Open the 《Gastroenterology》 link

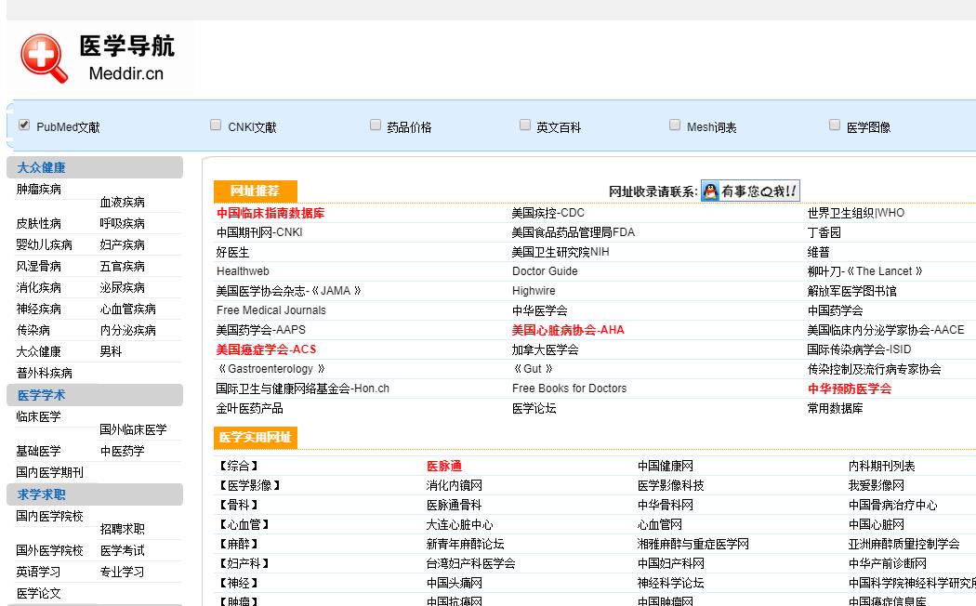[270, 369]
